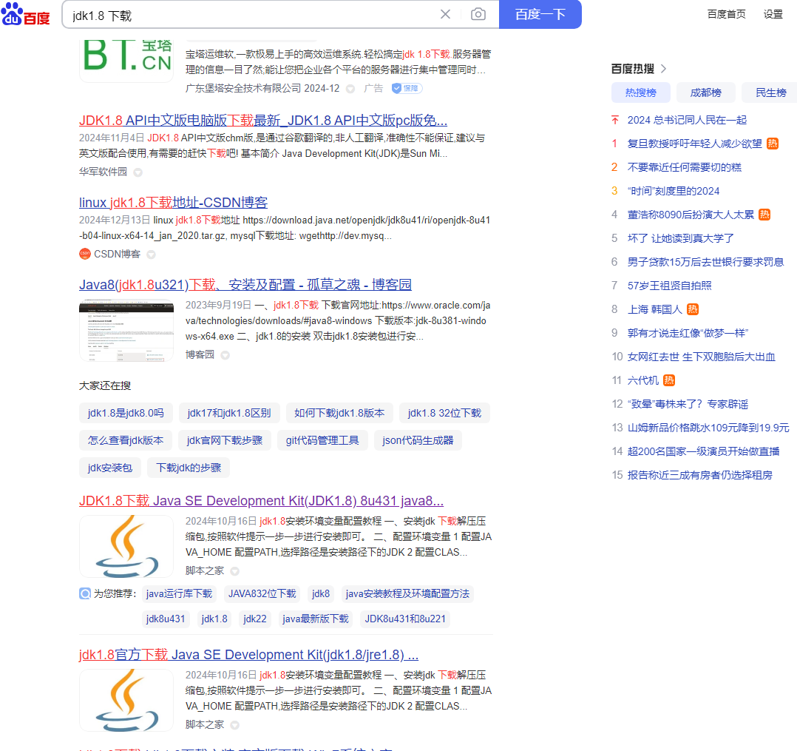The height and width of the screenshot is (751, 797).
Task: Select related search 如何下载jdk1.8版本
Action: coord(339,413)
